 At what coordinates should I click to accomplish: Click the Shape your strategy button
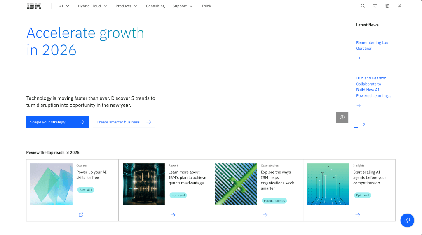point(57,122)
